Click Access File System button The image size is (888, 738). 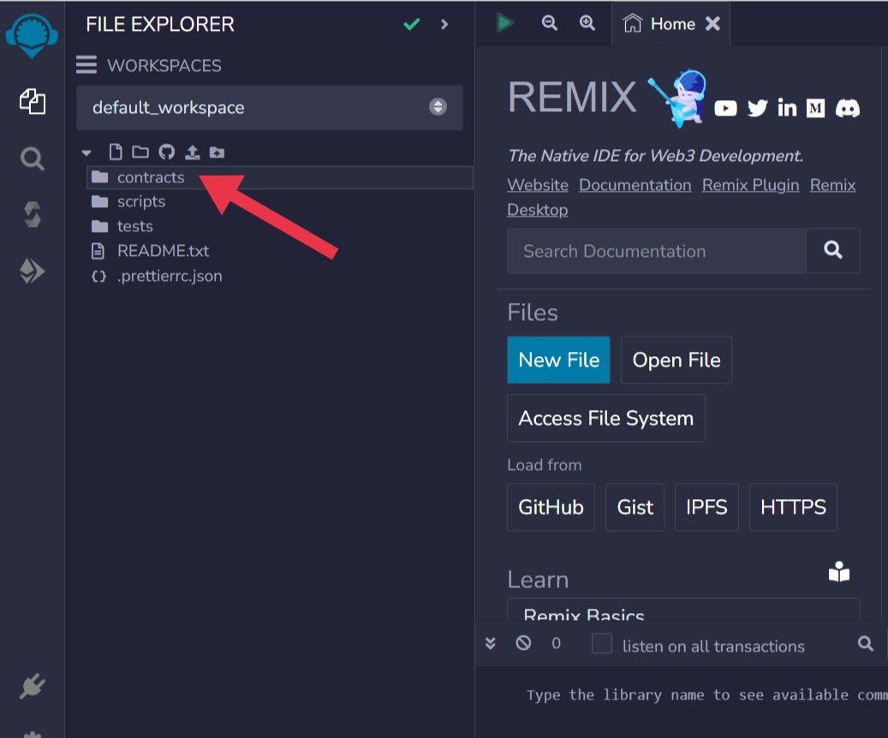(x=606, y=418)
